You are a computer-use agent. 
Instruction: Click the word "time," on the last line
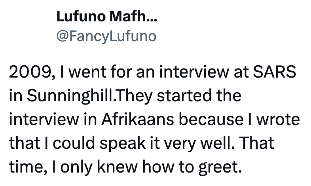[25, 167]
